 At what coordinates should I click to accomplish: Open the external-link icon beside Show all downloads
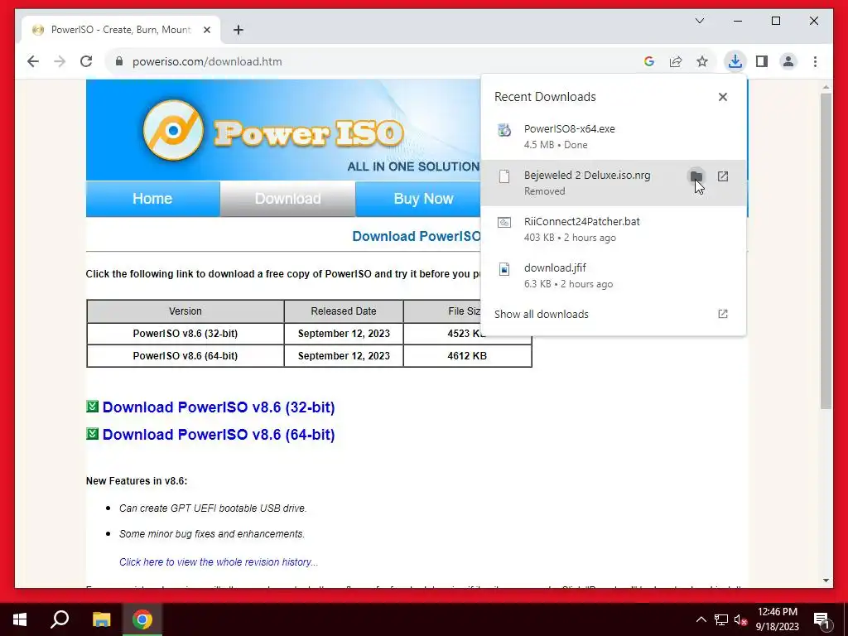click(722, 314)
